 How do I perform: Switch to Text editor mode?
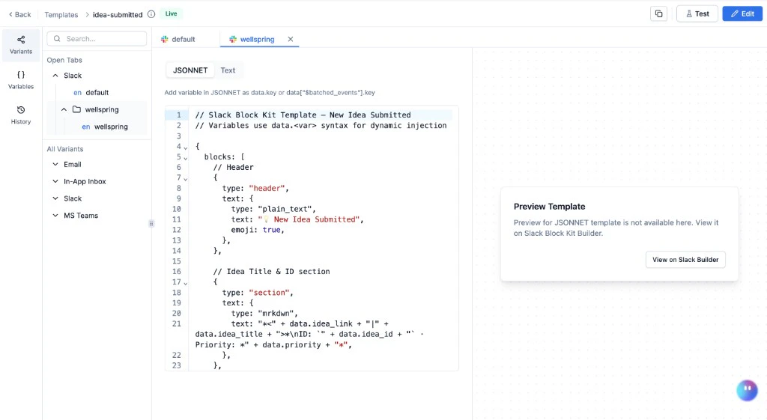(x=228, y=70)
